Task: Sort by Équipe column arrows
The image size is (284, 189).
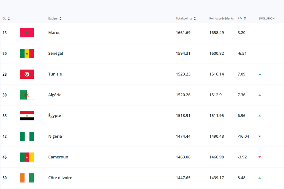Action: [60, 19]
